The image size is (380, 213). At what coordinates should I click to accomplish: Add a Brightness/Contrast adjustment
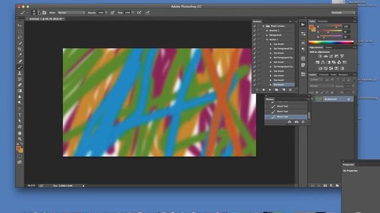(320, 56)
